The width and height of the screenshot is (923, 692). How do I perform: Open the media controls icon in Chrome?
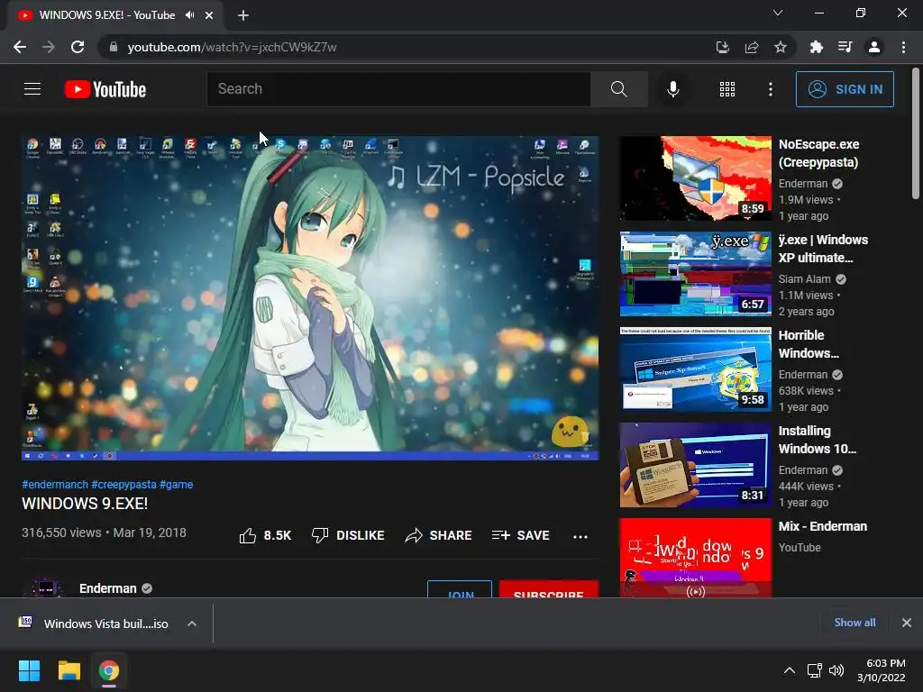click(845, 47)
